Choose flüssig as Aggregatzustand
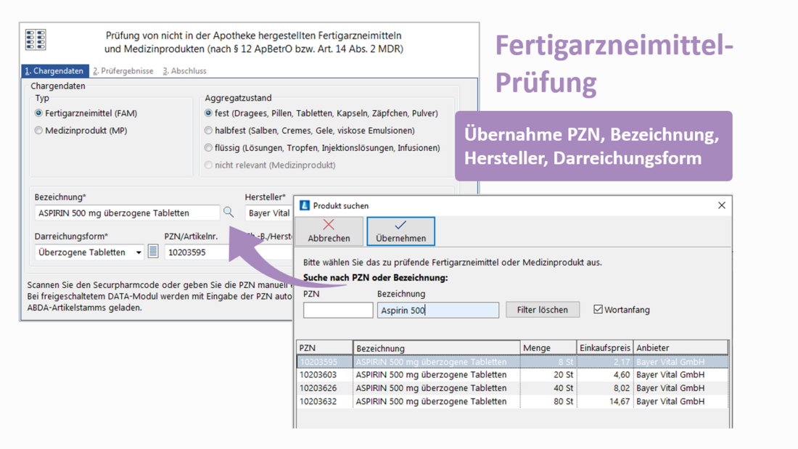The width and height of the screenshot is (798, 449). 209,148
